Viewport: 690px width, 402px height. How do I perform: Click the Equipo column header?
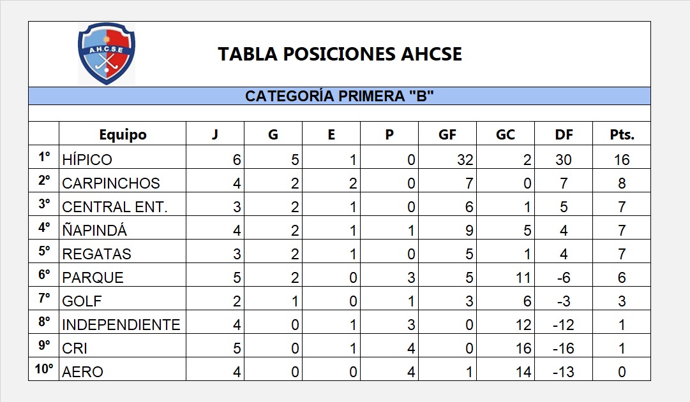(123, 134)
